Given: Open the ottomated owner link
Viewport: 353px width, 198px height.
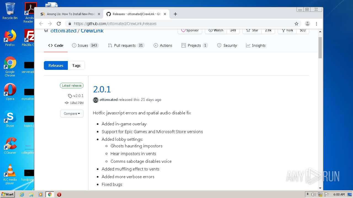Looking at the screenshot, I should (63, 31).
